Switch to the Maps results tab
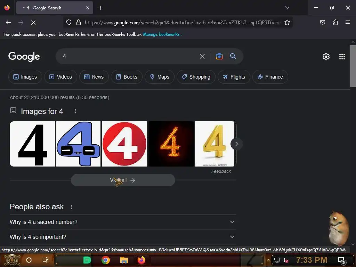This screenshot has height=267, width=356. point(160,77)
